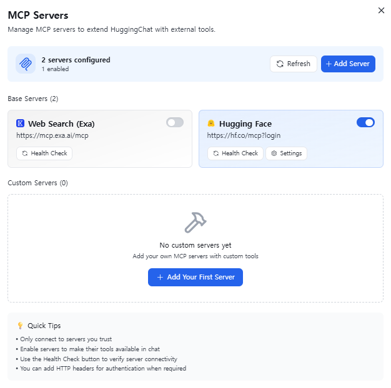Click the 'Web Search (Exa)' title

pyautogui.click(x=61, y=124)
